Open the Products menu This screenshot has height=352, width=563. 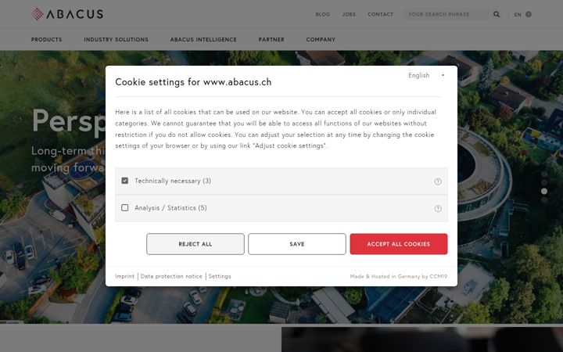(x=47, y=40)
